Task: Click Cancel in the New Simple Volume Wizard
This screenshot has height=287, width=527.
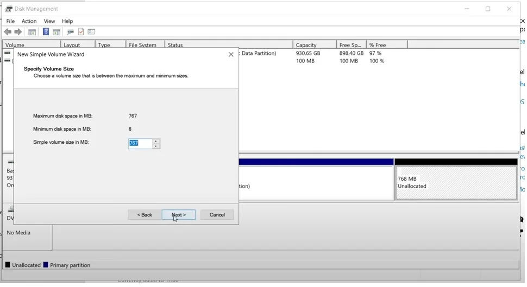Action: 217,215
